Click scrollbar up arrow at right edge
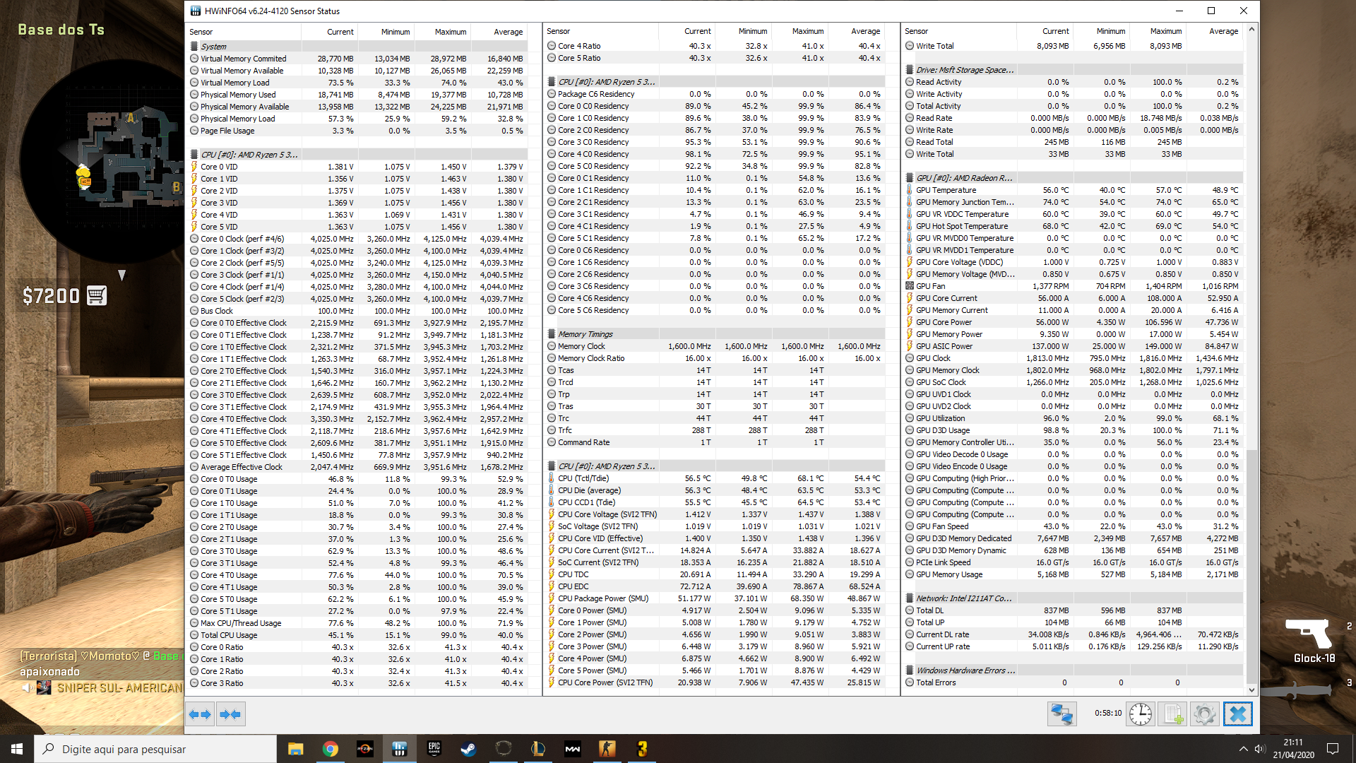 pyautogui.click(x=1251, y=30)
